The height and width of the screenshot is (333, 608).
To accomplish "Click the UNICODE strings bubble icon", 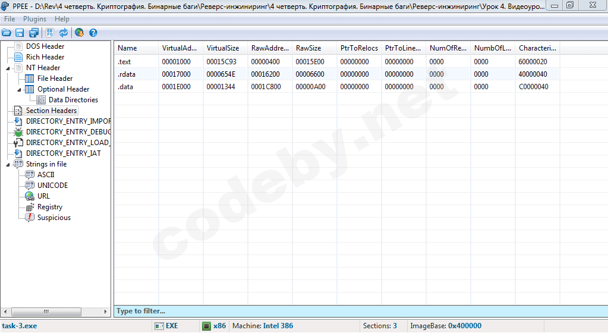I will (x=30, y=186).
